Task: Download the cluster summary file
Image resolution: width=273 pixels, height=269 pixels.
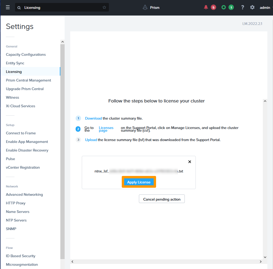Action: [x=93, y=118]
